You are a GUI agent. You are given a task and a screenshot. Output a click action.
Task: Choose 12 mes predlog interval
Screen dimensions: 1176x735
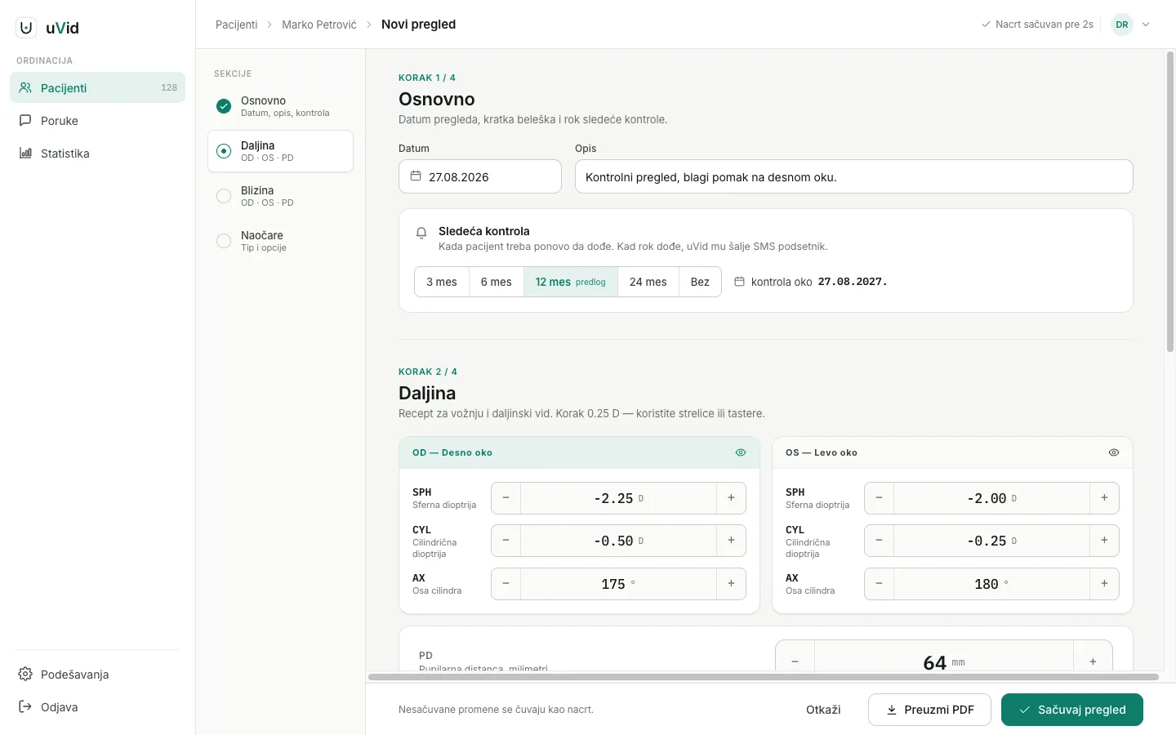(571, 282)
